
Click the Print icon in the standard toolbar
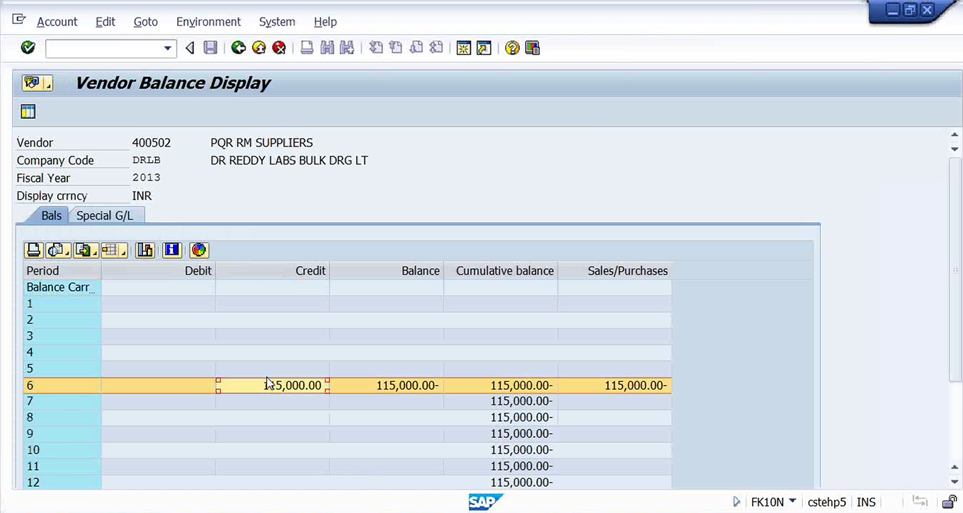pos(307,48)
